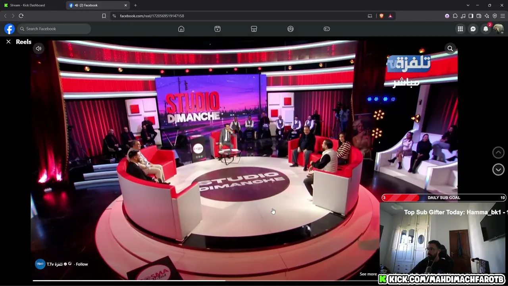Open the T.Tv page avatar
Image resolution: width=508 pixels, height=286 pixels.
click(40, 264)
